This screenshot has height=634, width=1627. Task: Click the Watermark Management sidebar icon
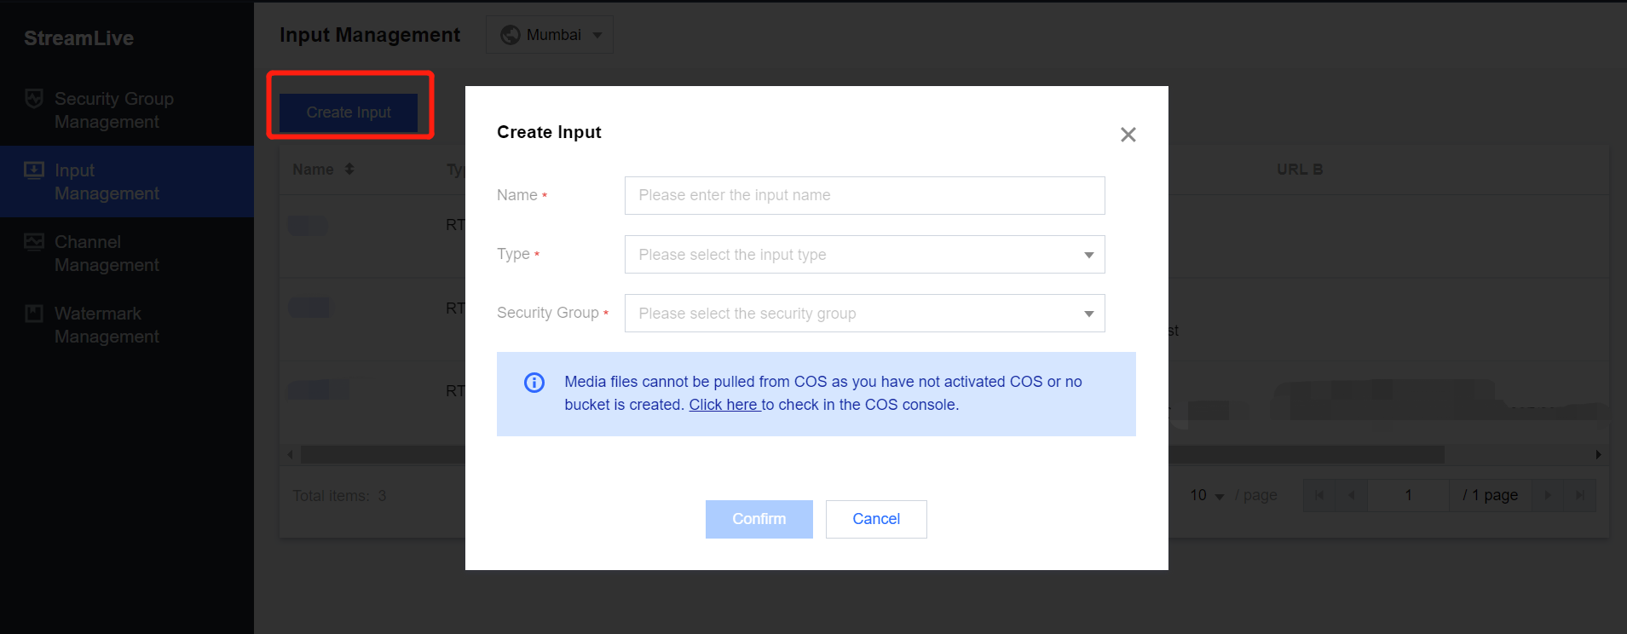[x=34, y=314]
